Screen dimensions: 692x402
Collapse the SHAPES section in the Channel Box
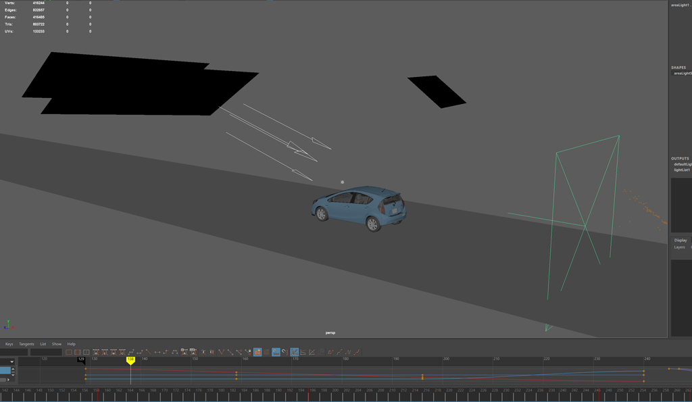point(678,68)
